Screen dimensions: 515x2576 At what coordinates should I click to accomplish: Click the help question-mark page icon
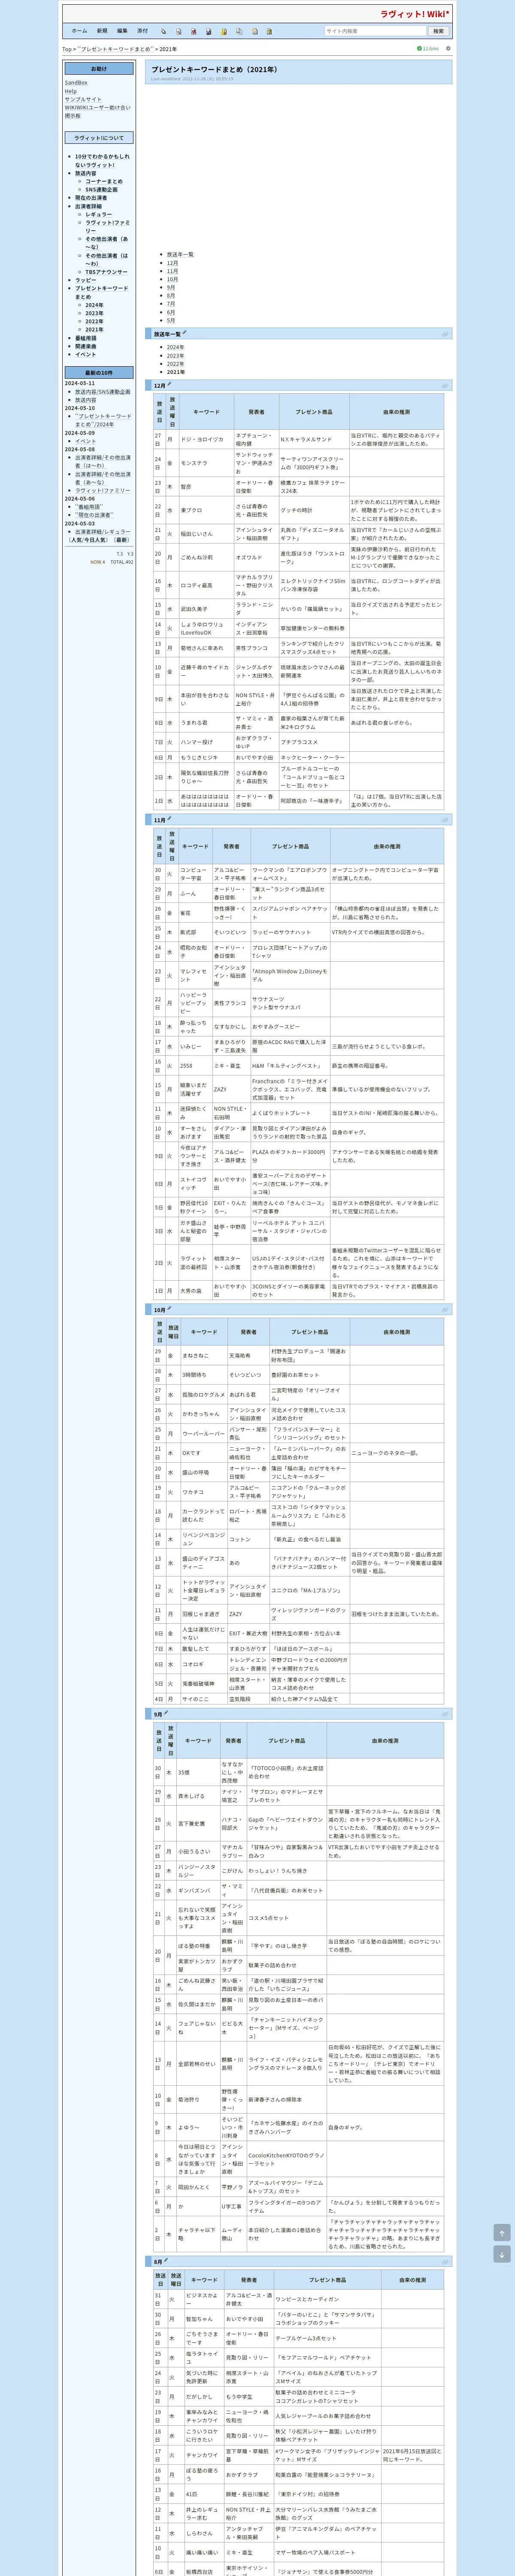269,31
